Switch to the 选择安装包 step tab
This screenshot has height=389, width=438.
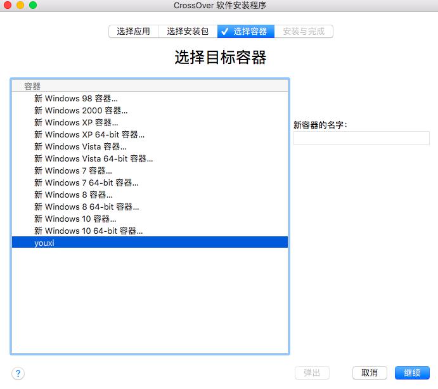pyautogui.click(x=188, y=31)
